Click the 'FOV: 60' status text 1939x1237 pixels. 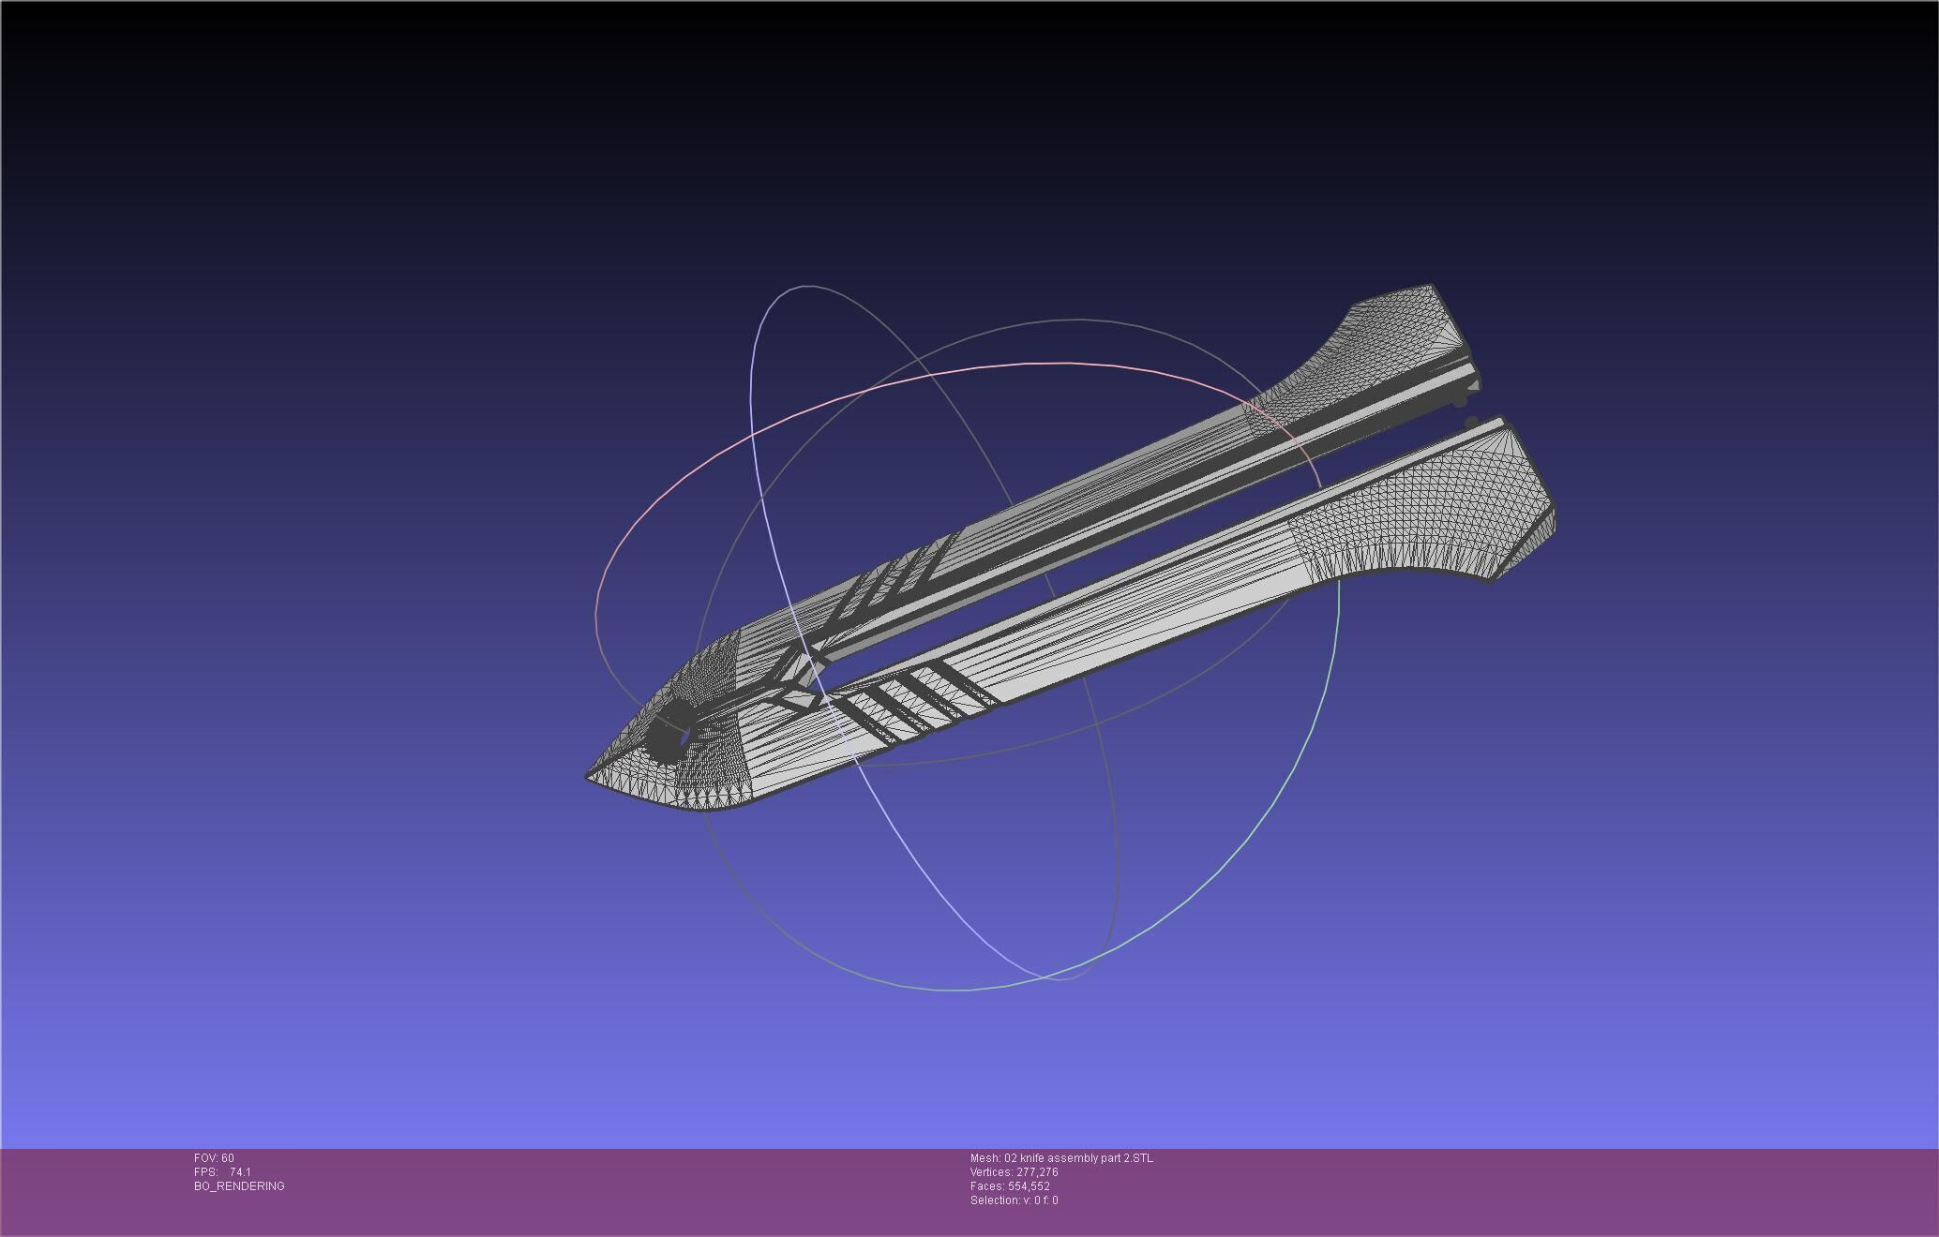point(214,1158)
